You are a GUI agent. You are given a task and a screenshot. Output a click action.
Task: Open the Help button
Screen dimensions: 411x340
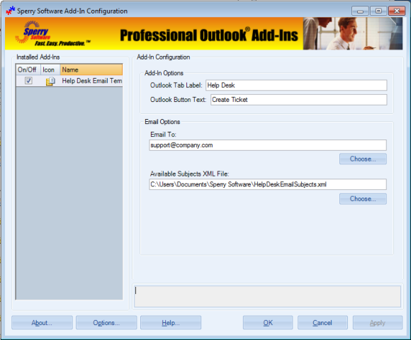[171, 322]
